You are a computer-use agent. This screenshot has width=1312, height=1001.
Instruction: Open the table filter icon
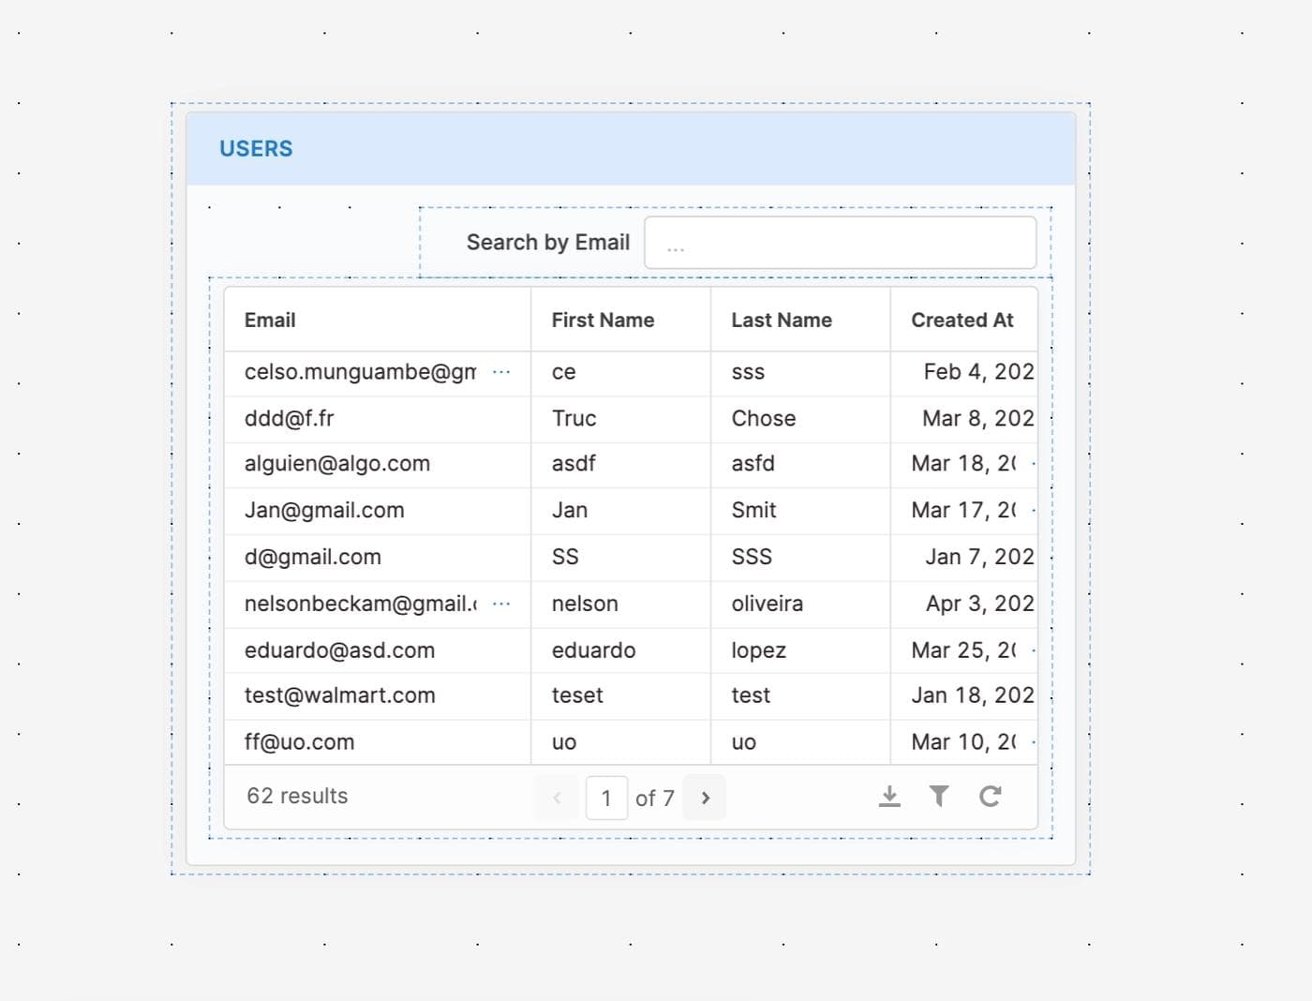(x=939, y=797)
